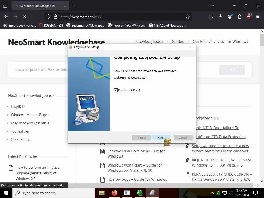This screenshot has height=198, width=264.
Task: Open the green people taskbar icon
Action: [x=139, y=193]
